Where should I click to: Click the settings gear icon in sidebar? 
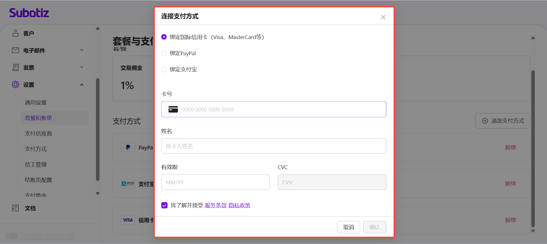15,84
